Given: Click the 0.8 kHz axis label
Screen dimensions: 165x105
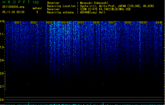Looking at the screenshot, I should coord(2,73).
